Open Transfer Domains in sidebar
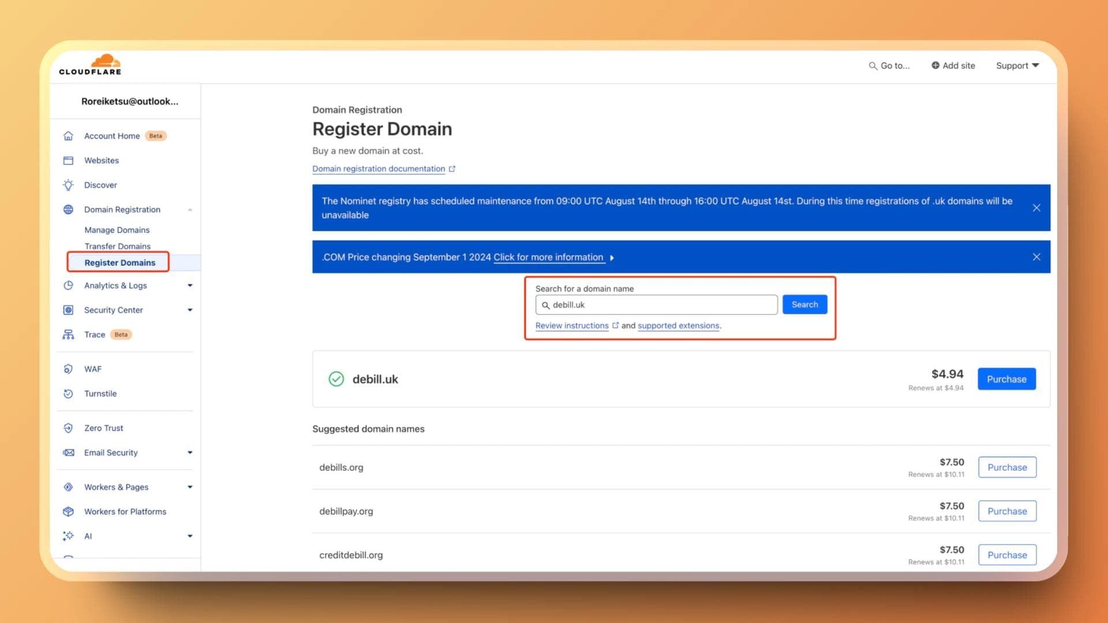The image size is (1108, 623). [x=118, y=246]
